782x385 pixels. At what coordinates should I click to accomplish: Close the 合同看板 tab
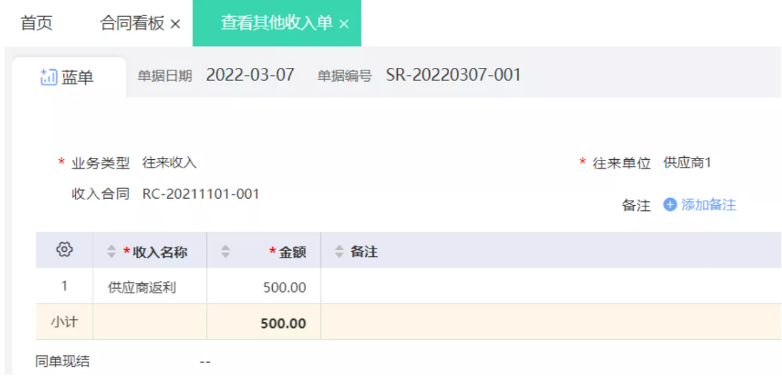pyautogui.click(x=175, y=24)
